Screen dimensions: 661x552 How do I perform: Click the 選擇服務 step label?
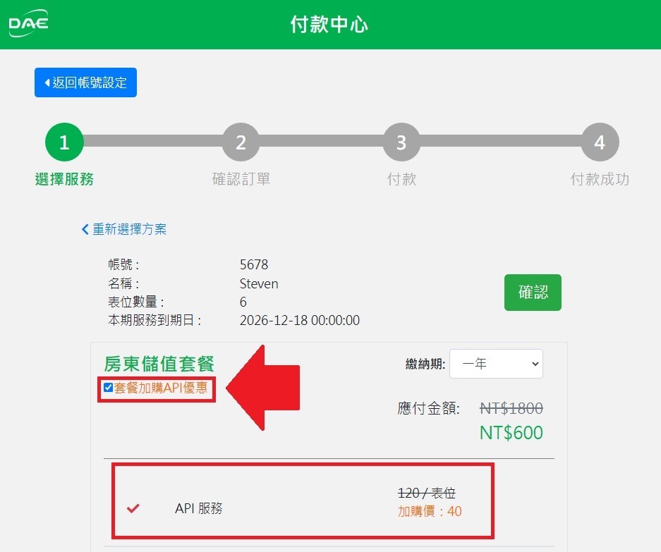tap(64, 179)
